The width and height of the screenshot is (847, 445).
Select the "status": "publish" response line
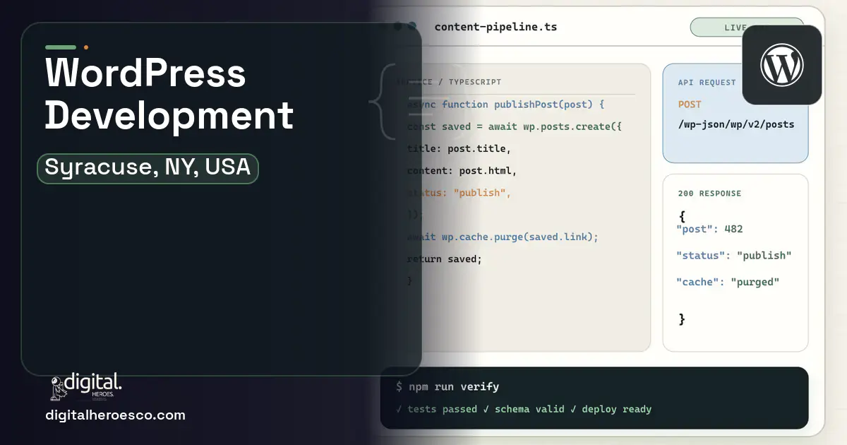(x=734, y=255)
